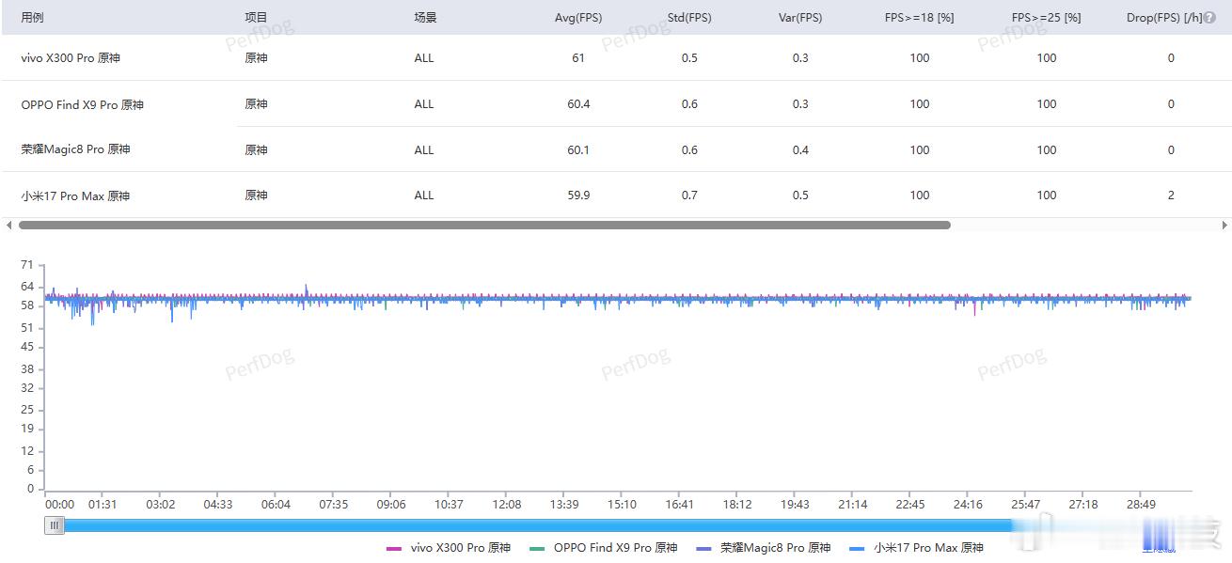Select the OPPO Find X9 Pro 原神 row name

(x=83, y=104)
